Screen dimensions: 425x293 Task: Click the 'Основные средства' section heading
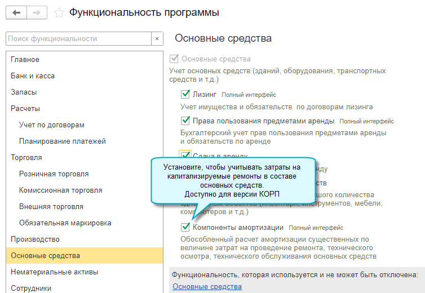(x=223, y=38)
